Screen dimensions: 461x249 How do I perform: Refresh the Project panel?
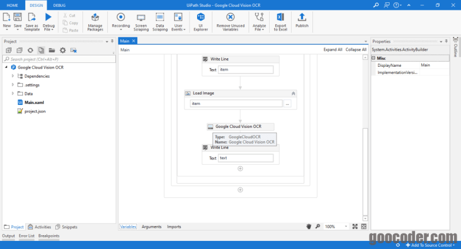coord(31,50)
